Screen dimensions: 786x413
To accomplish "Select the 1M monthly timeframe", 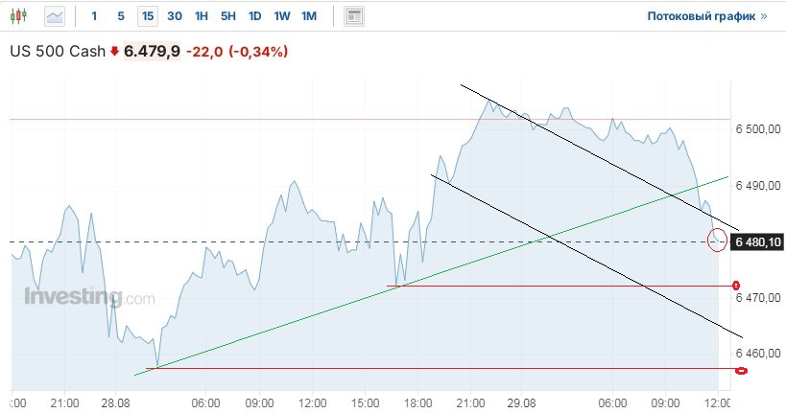I will pyautogui.click(x=308, y=16).
